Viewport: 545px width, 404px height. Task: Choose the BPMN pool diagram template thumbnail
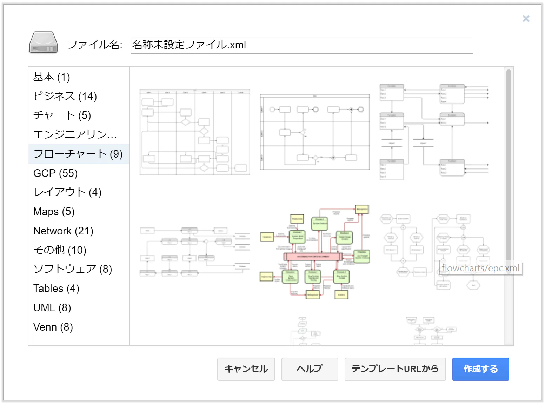pos(315,132)
